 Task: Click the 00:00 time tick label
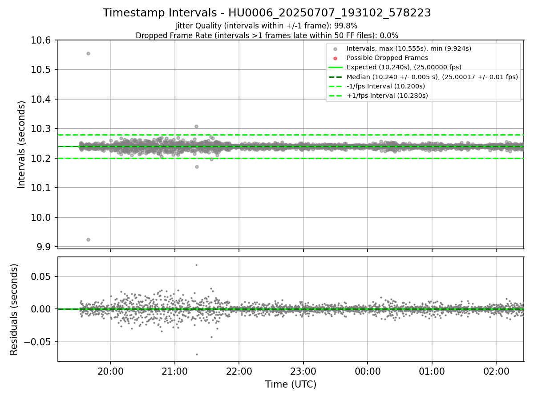[x=368, y=371]
